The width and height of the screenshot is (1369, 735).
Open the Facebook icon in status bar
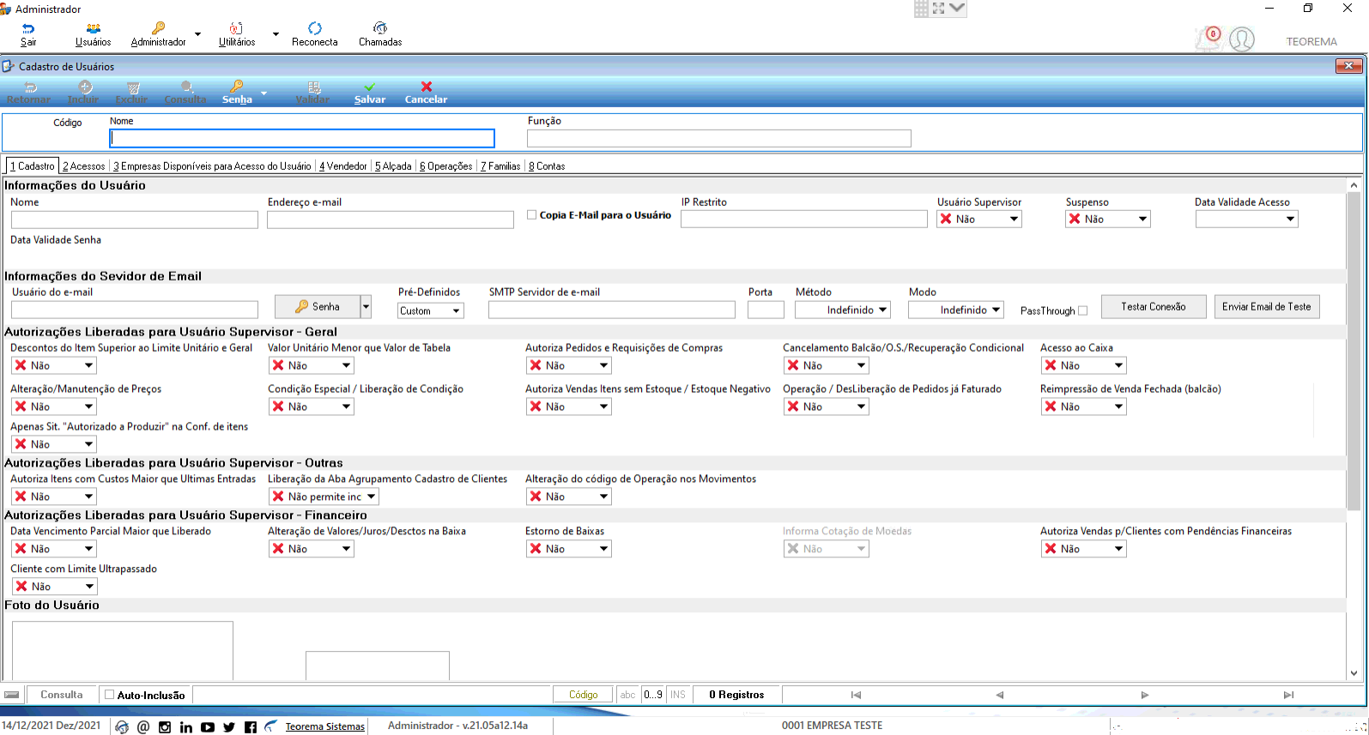[x=251, y=727]
